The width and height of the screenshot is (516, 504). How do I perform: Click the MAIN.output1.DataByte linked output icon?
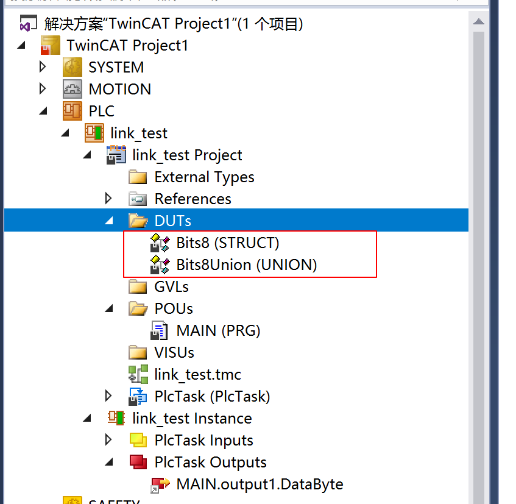pyautogui.click(x=160, y=484)
